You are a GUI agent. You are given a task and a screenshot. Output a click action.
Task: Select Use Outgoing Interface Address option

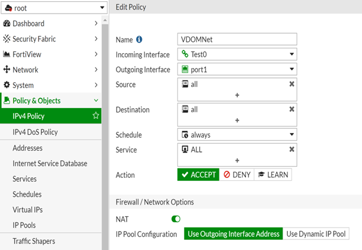(234, 234)
